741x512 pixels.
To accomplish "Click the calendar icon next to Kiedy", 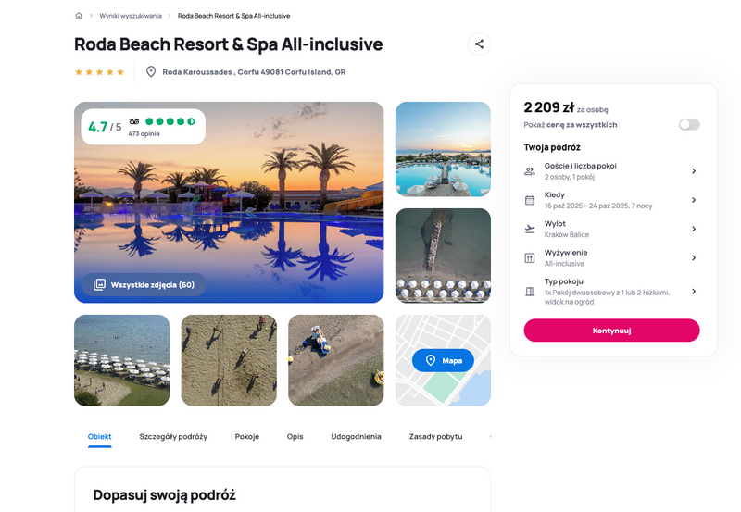I will [530, 200].
